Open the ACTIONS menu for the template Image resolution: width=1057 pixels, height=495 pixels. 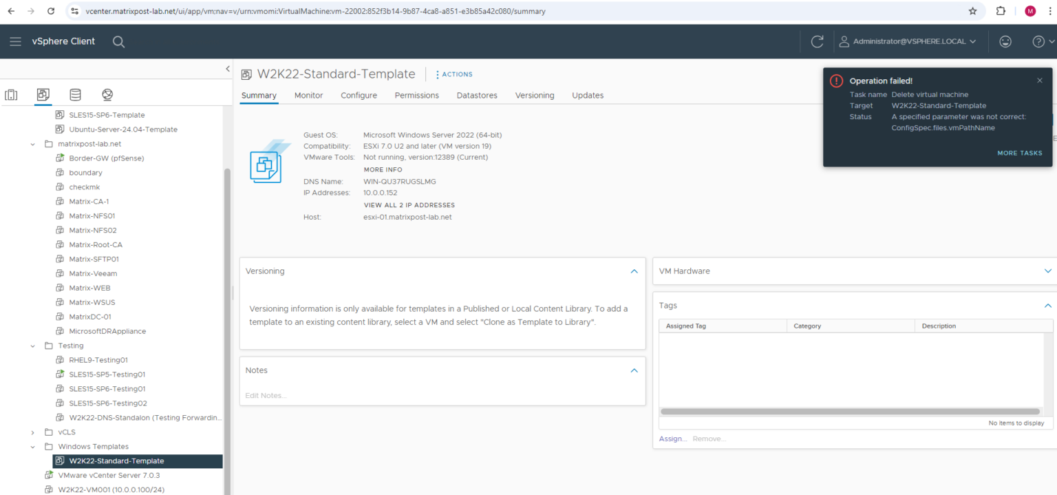[453, 74]
